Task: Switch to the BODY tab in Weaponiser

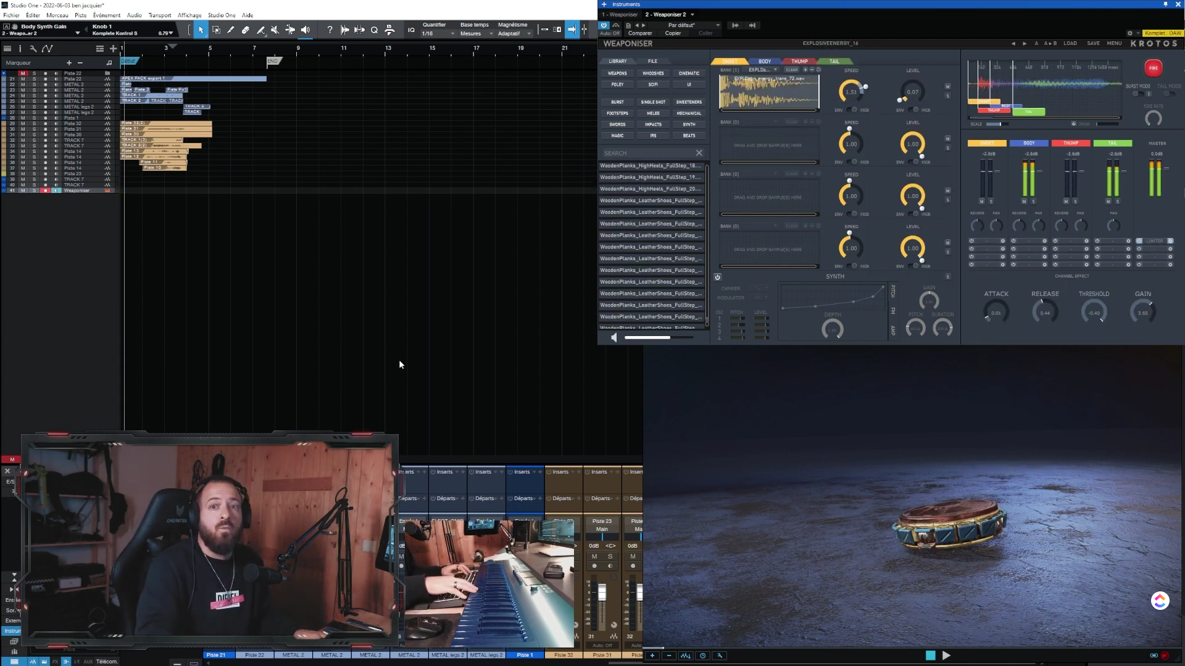Action: pos(764,61)
